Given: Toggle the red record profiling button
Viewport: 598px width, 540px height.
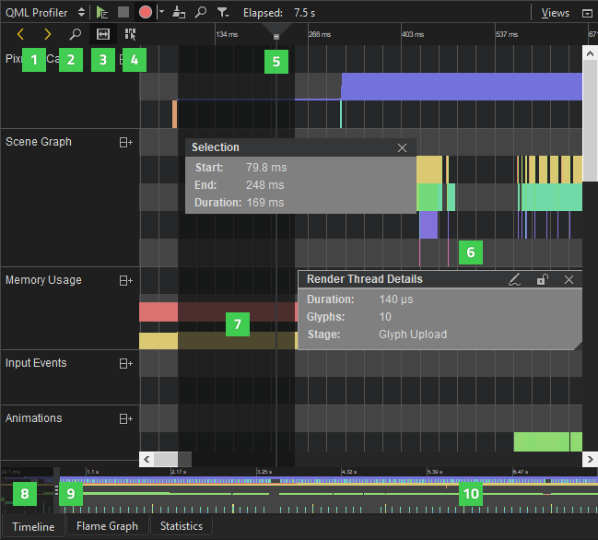Looking at the screenshot, I should click(x=146, y=13).
